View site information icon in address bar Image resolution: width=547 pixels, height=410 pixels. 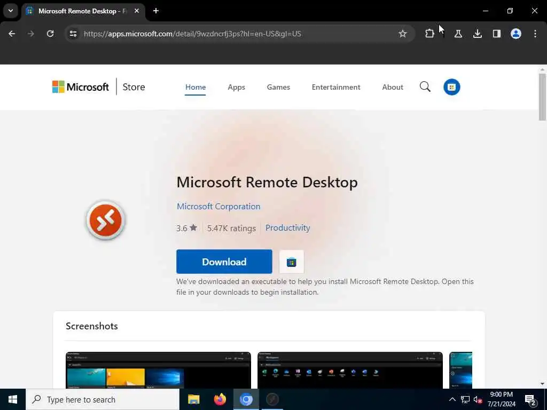coord(73,34)
